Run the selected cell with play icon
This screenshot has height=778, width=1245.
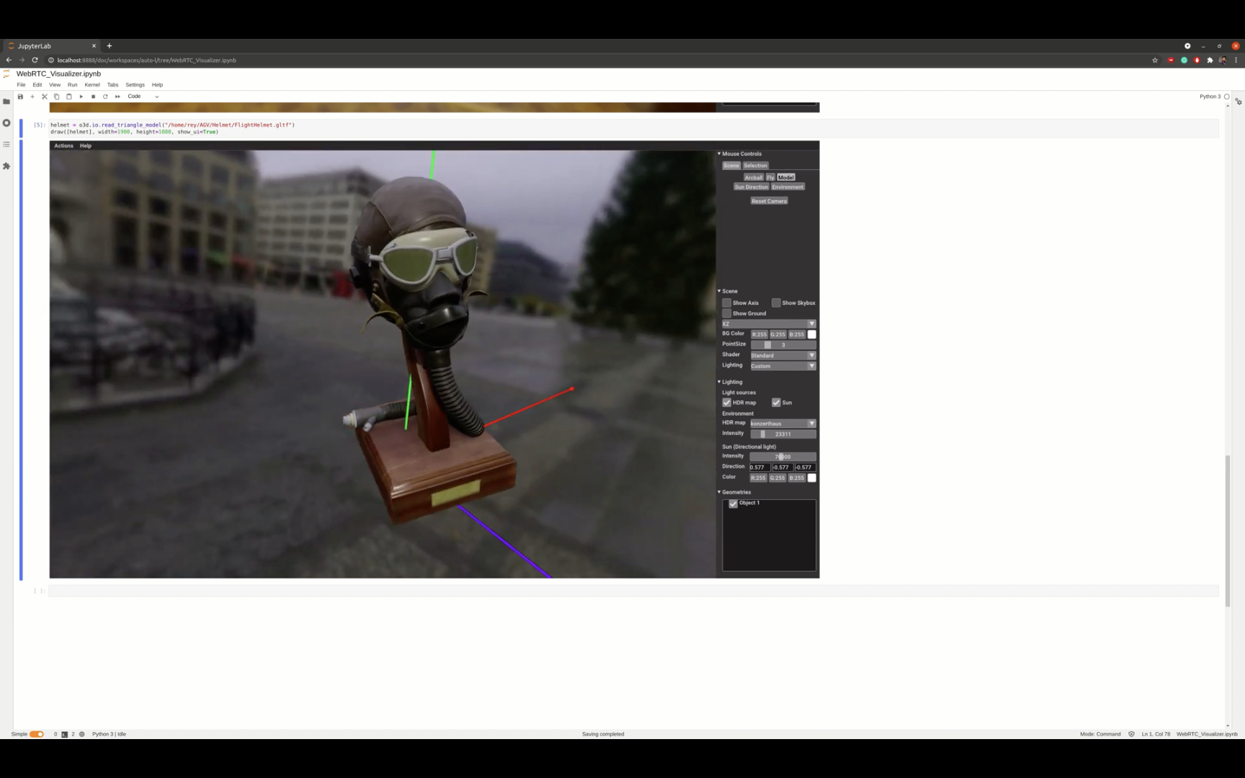(81, 97)
